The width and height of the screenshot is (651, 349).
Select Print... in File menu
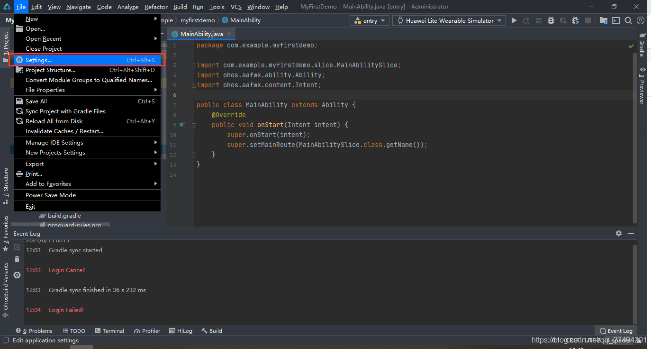[x=87, y=174]
